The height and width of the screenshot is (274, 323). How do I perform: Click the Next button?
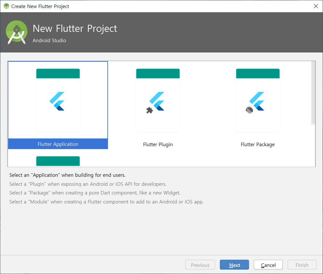(x=234, y=265)
